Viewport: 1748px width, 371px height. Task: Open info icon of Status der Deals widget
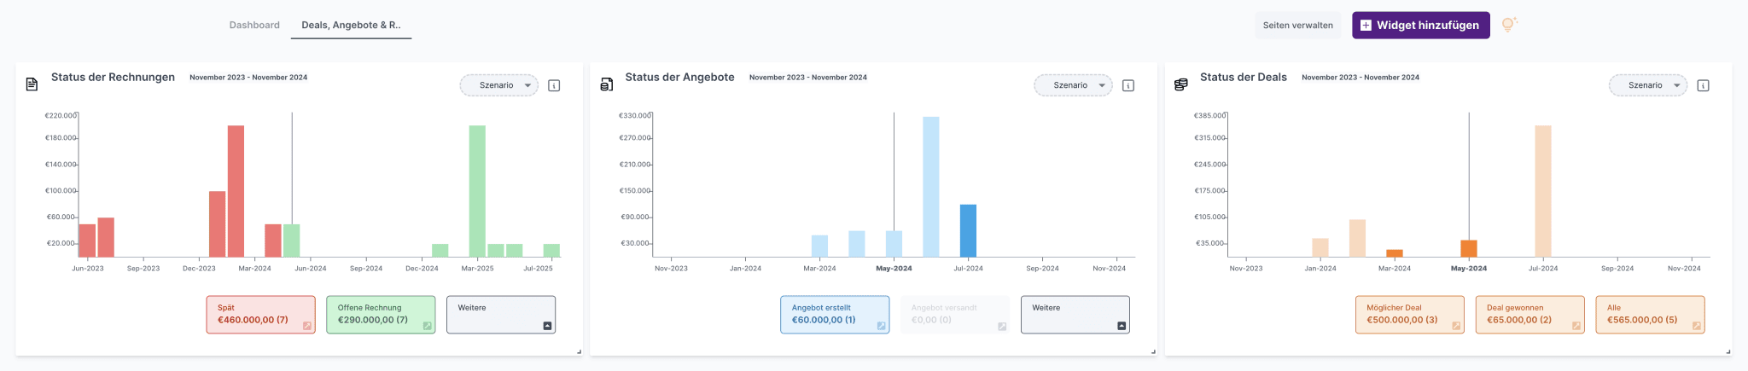tap(1703, 85)
